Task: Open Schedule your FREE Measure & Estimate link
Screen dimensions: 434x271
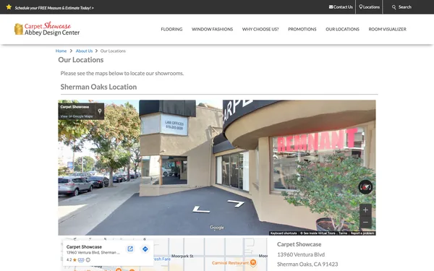Action: [x=54, y=8]
